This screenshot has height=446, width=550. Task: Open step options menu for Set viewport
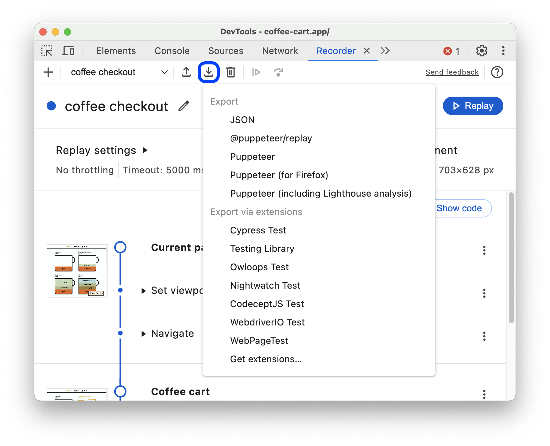[x=484, y=294]
